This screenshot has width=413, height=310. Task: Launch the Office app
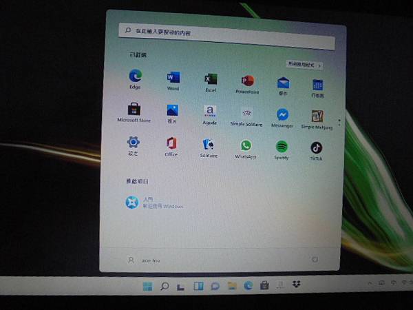[x=171, y=147]
